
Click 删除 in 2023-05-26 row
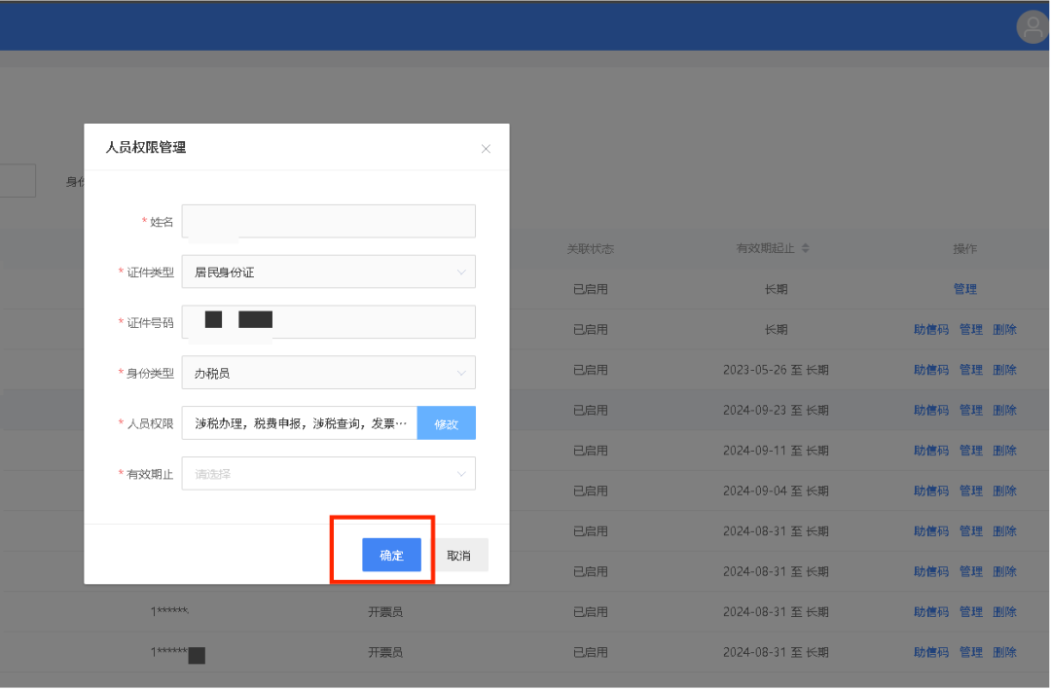coord(1004,370)
